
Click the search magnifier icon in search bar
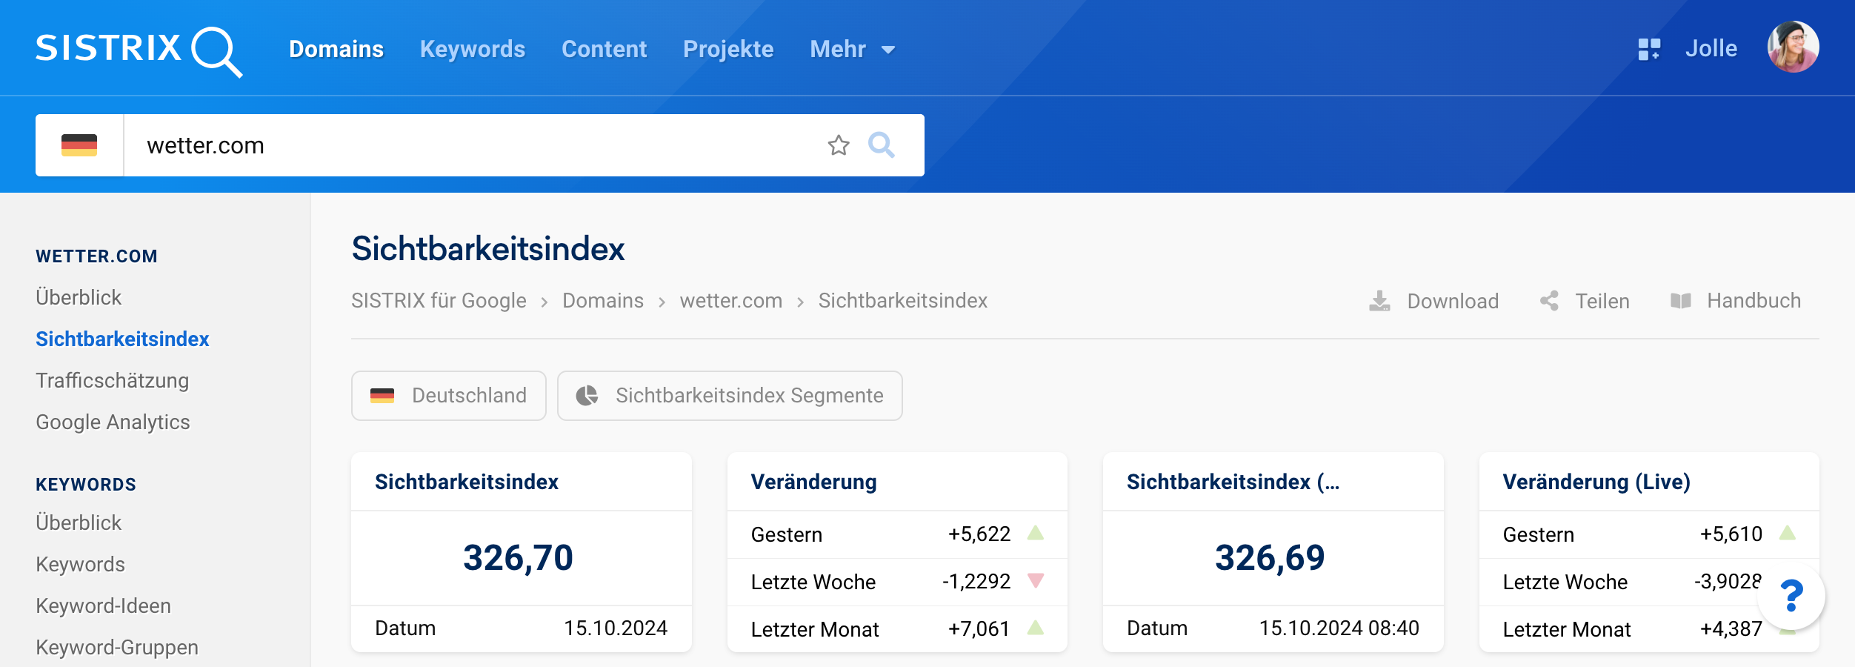(882, 145)
